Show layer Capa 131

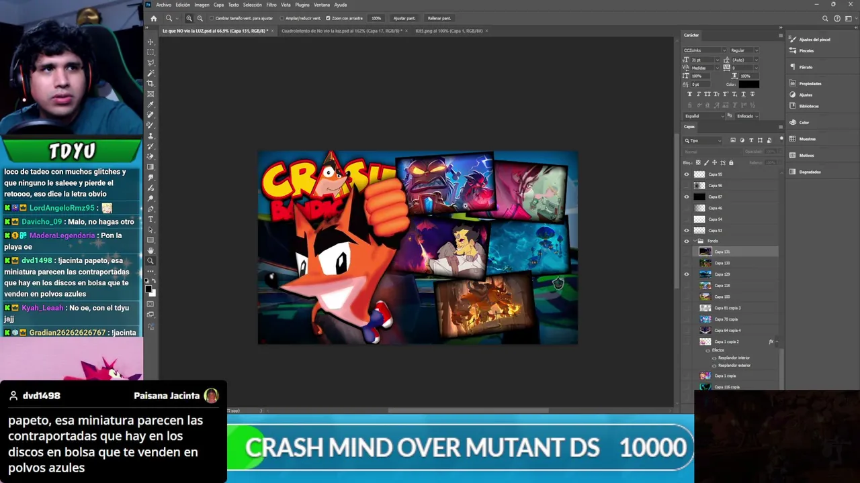click(x=687, y=252)
